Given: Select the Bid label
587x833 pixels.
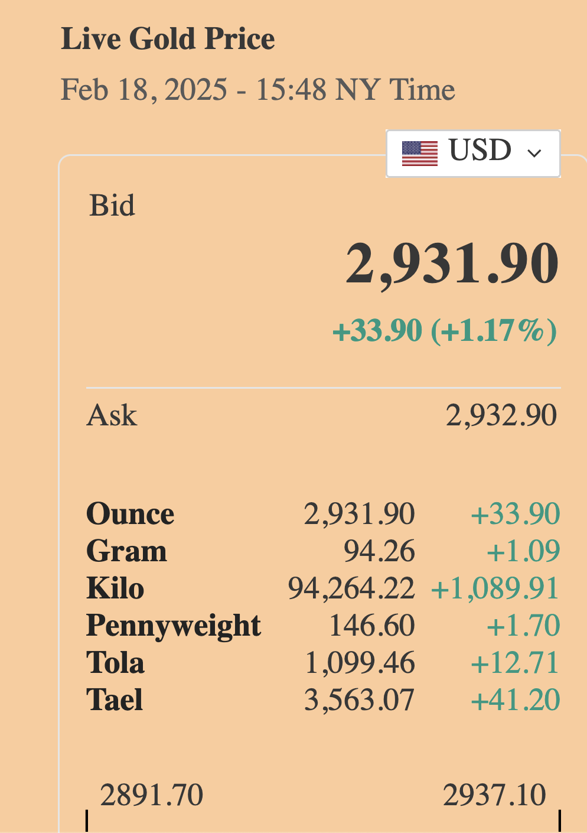Looking at the screenshot, I should [x=112, y=206].
